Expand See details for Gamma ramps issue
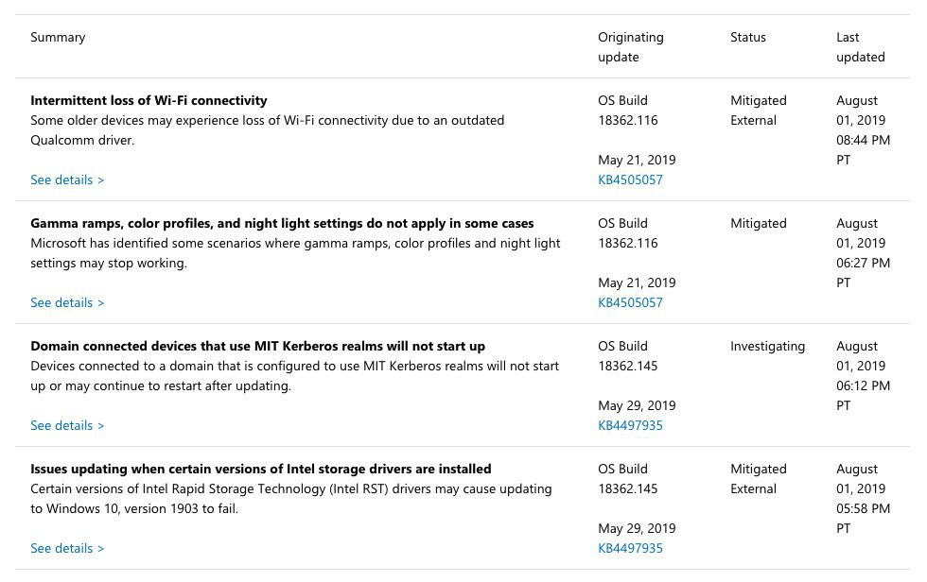Image resolution: width=927 pixels, height=582 pixels. 66,302
